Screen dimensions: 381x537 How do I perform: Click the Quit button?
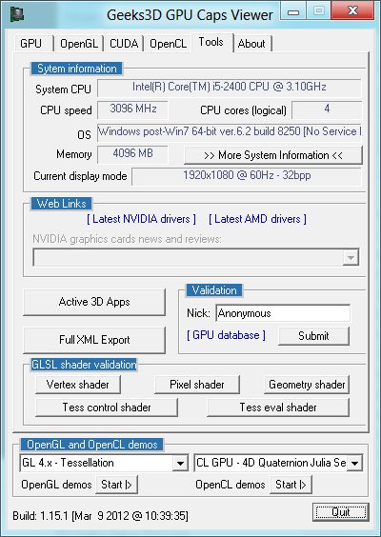[x=341, y=512]
